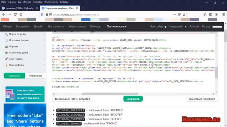Expand SEO-модуль chevron
The height and width of the screenshot is (127, 227).
coord(44,59)
